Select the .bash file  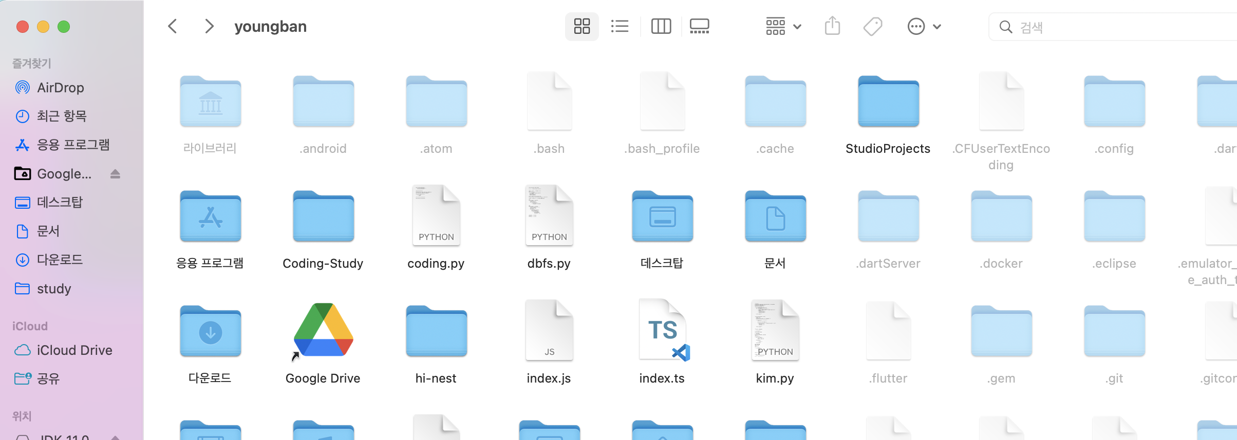coord(550,102)
